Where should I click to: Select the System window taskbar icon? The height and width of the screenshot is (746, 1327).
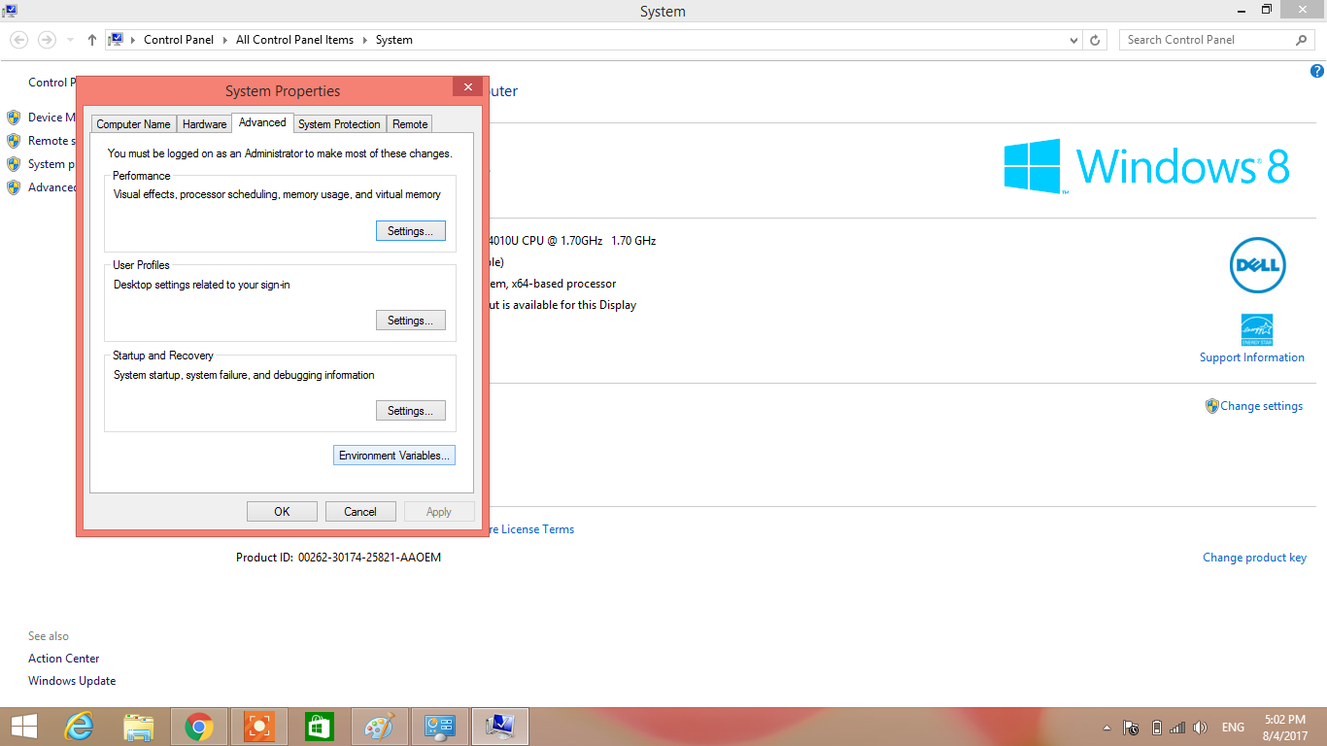[x=500, y=727]
